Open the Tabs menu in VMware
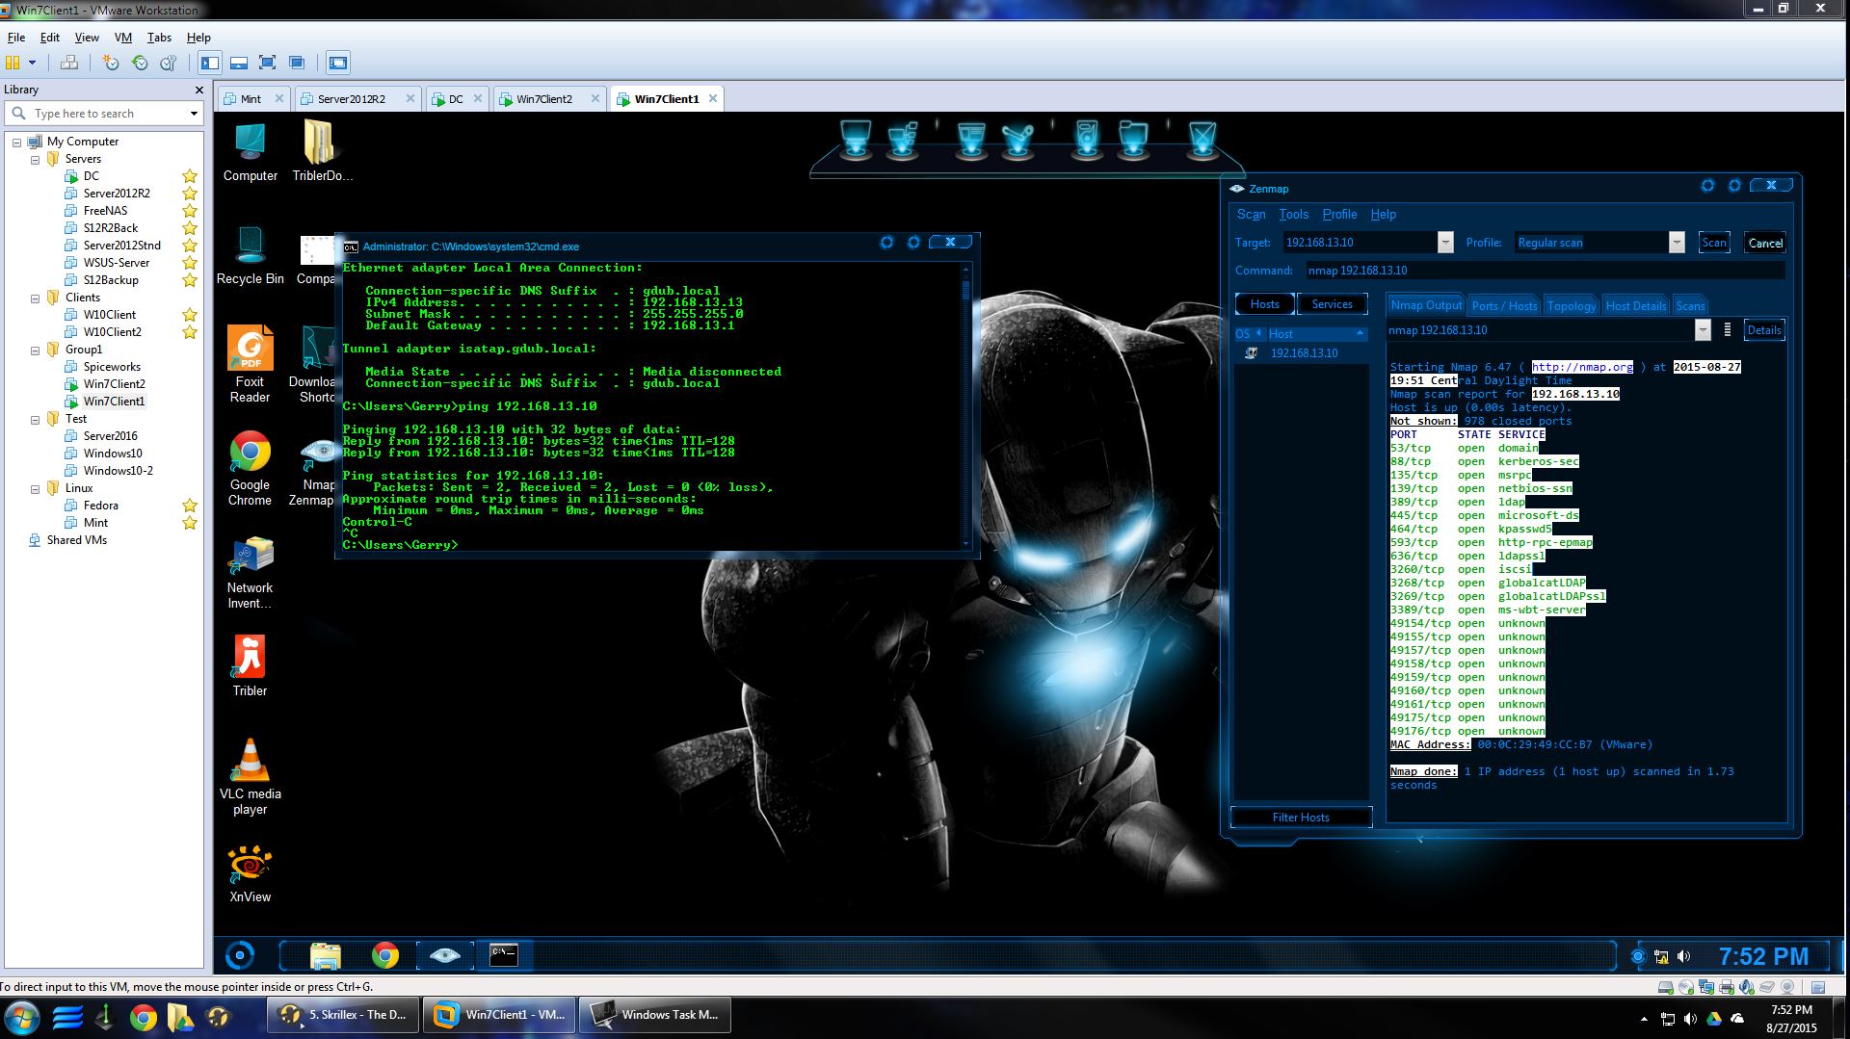1850x1039 pixels. coord(159,38)
